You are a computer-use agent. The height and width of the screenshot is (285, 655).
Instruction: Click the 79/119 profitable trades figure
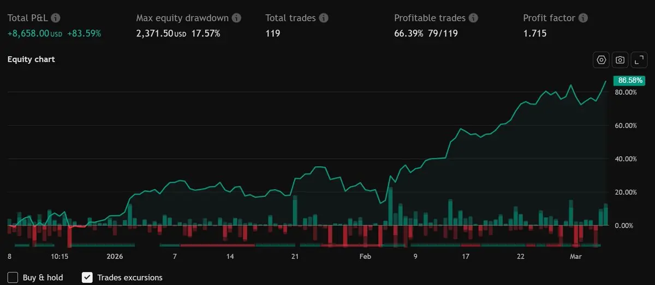[x=443, y=34]
